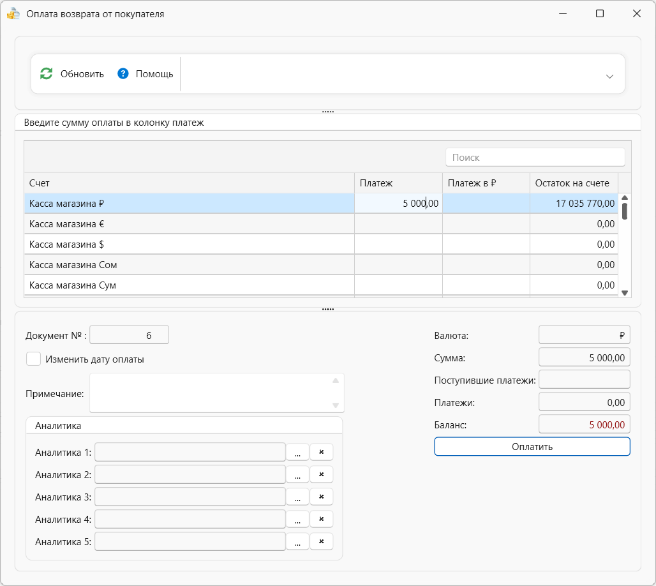Click the Платеж в ₽ column header
The image size is (656, 586).
[x=486, y=183]
